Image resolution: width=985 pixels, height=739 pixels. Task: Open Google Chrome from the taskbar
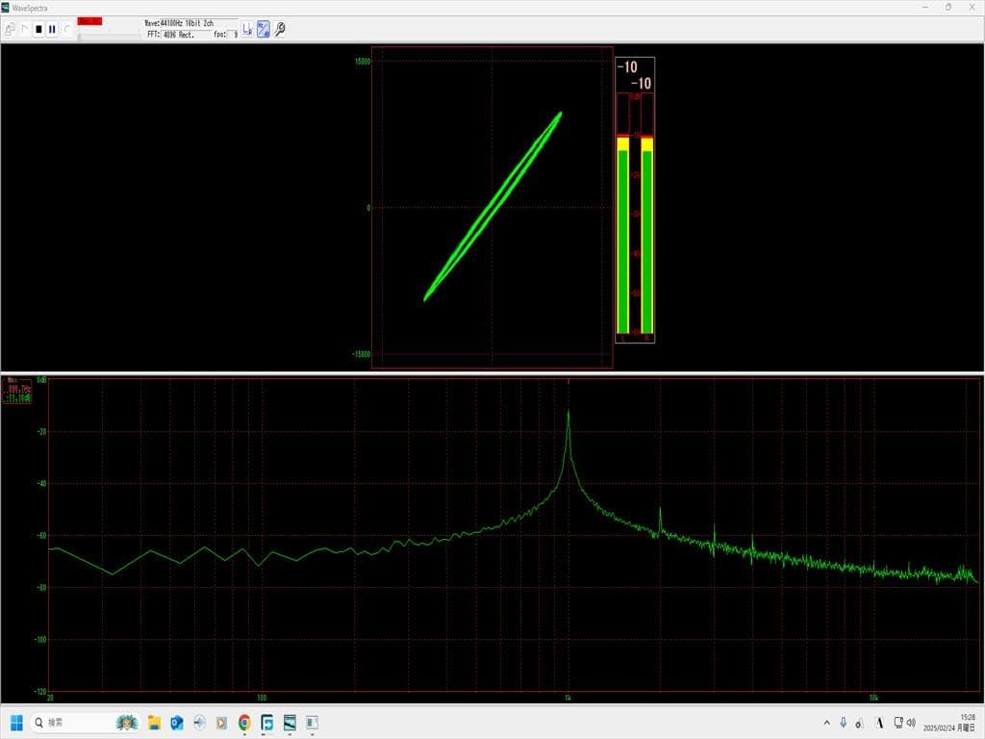pyautogui.click(x=244, y=723)
